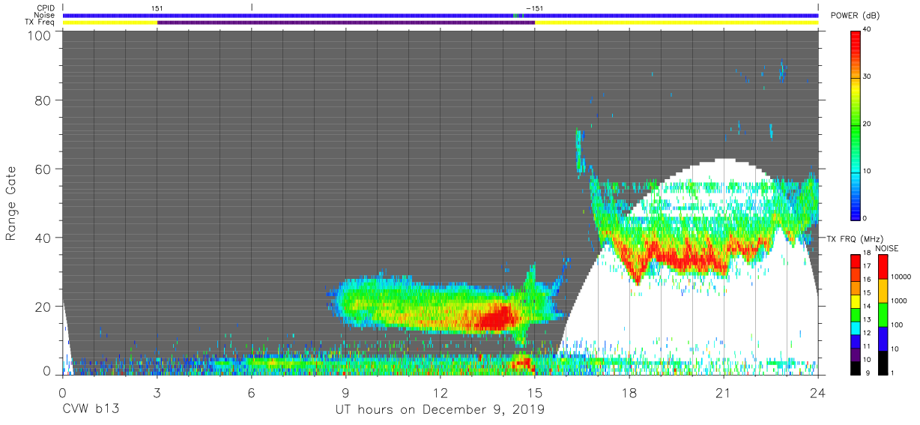Click the 3 tick on UT hours axis
Screen dimensions: 920x425
(x=157, y=391)
